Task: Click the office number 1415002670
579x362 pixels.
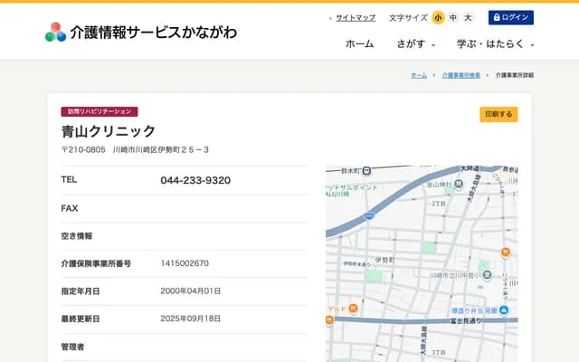Action: [185, 263]
